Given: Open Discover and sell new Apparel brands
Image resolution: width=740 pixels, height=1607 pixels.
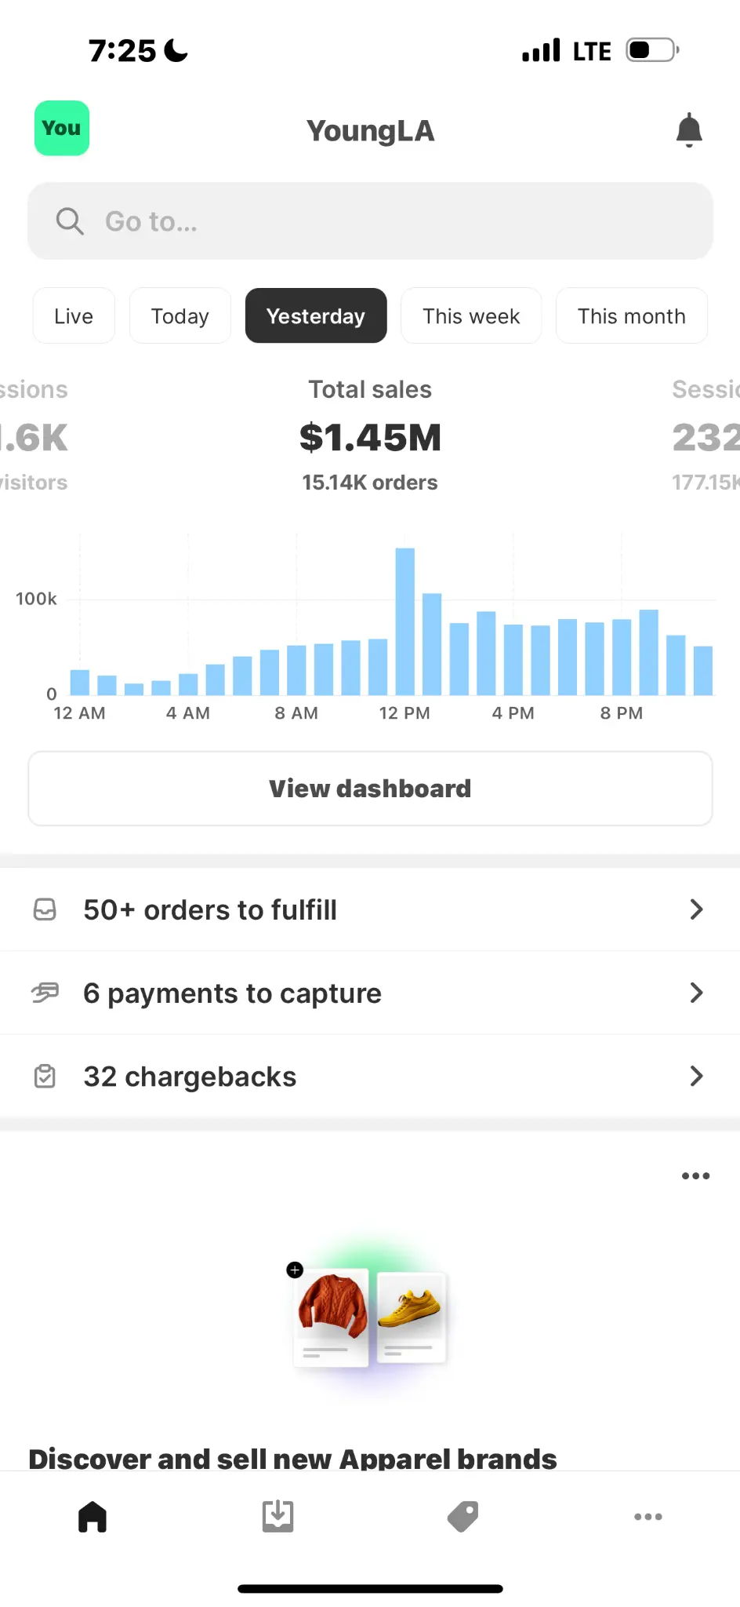Looking at the screenshot, I should [292, 1458].
